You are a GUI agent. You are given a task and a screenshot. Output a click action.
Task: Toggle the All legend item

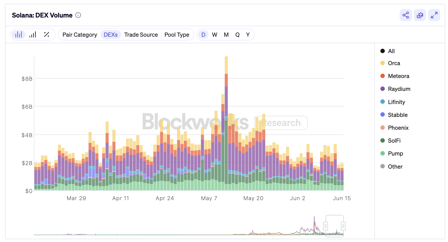tap(391, 51)
